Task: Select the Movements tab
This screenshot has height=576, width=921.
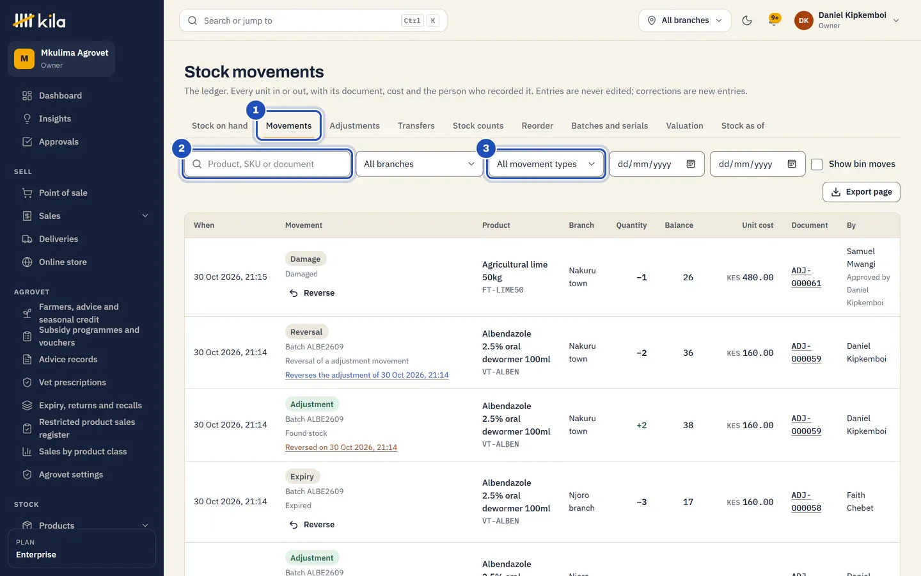Action: (288, 125)
